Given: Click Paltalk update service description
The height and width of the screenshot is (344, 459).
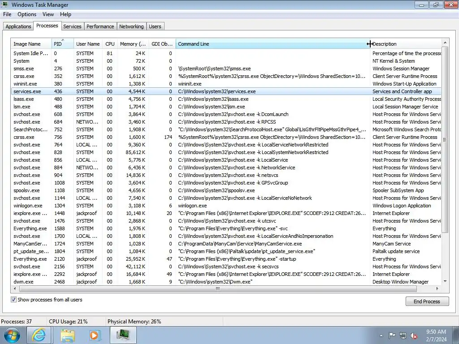Looking at the screenshot, I should (x=396, y=251).
